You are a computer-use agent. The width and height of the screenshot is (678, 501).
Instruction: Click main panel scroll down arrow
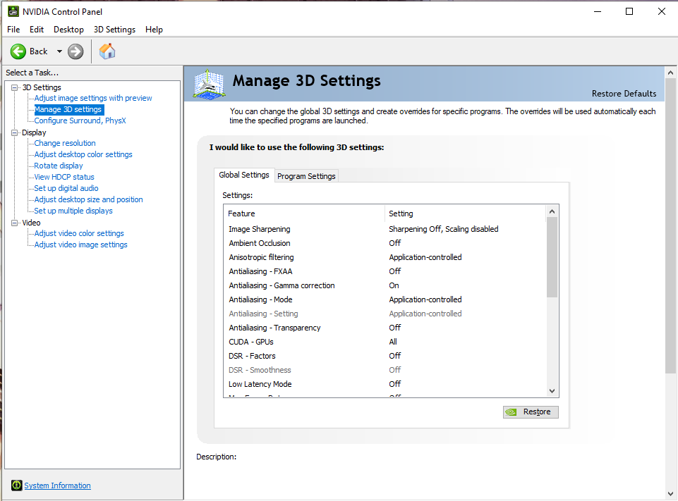[x=671, y=494]
